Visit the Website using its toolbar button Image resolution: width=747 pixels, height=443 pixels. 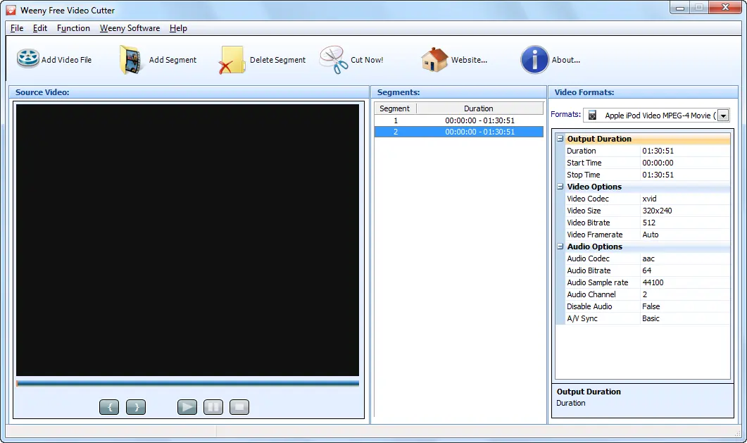(433, 59)
